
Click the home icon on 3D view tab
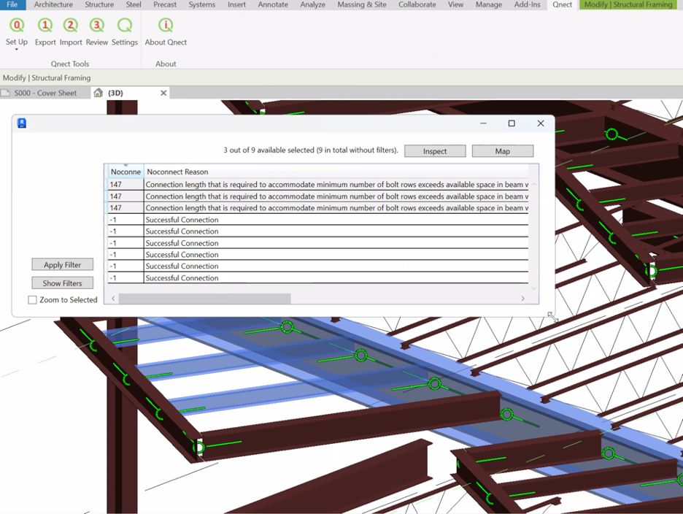tap(99, 93)
